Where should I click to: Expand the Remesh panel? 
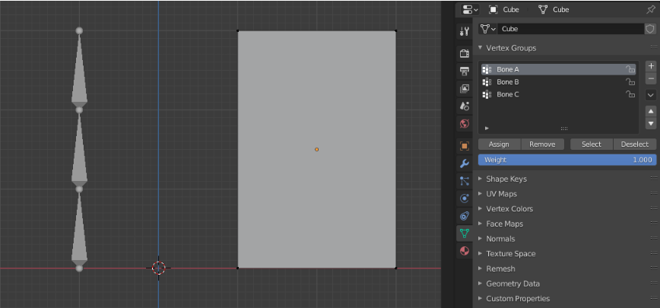point(481,268)
